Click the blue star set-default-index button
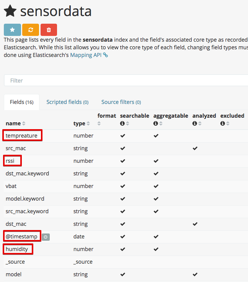Screen dimensions: 248x282 pyautogui.click(x=12, y=30)
